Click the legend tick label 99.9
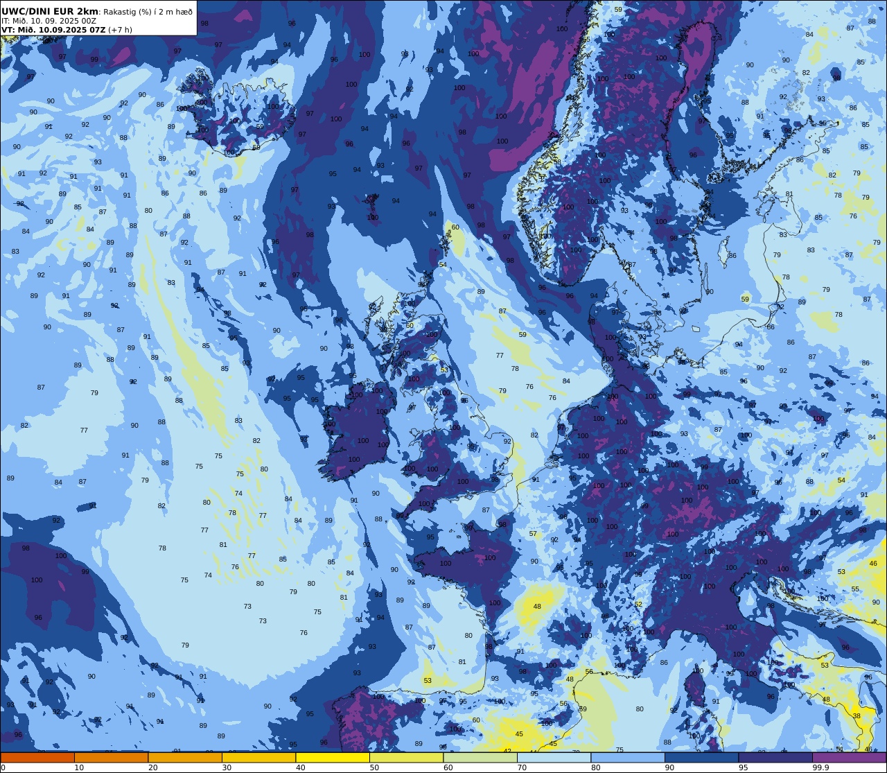887x773 pixels. click(x=821, y=767)
